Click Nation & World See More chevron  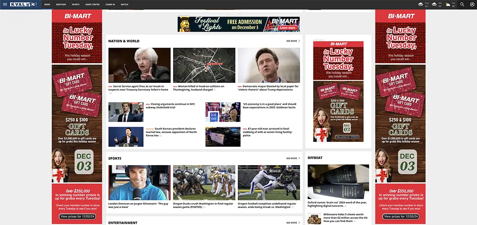coord(299,41)
